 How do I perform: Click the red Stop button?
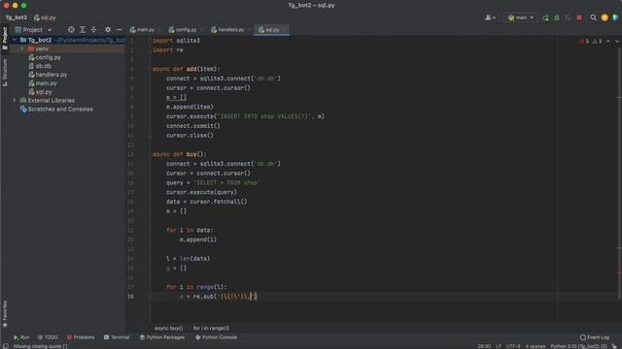point(579,17)
